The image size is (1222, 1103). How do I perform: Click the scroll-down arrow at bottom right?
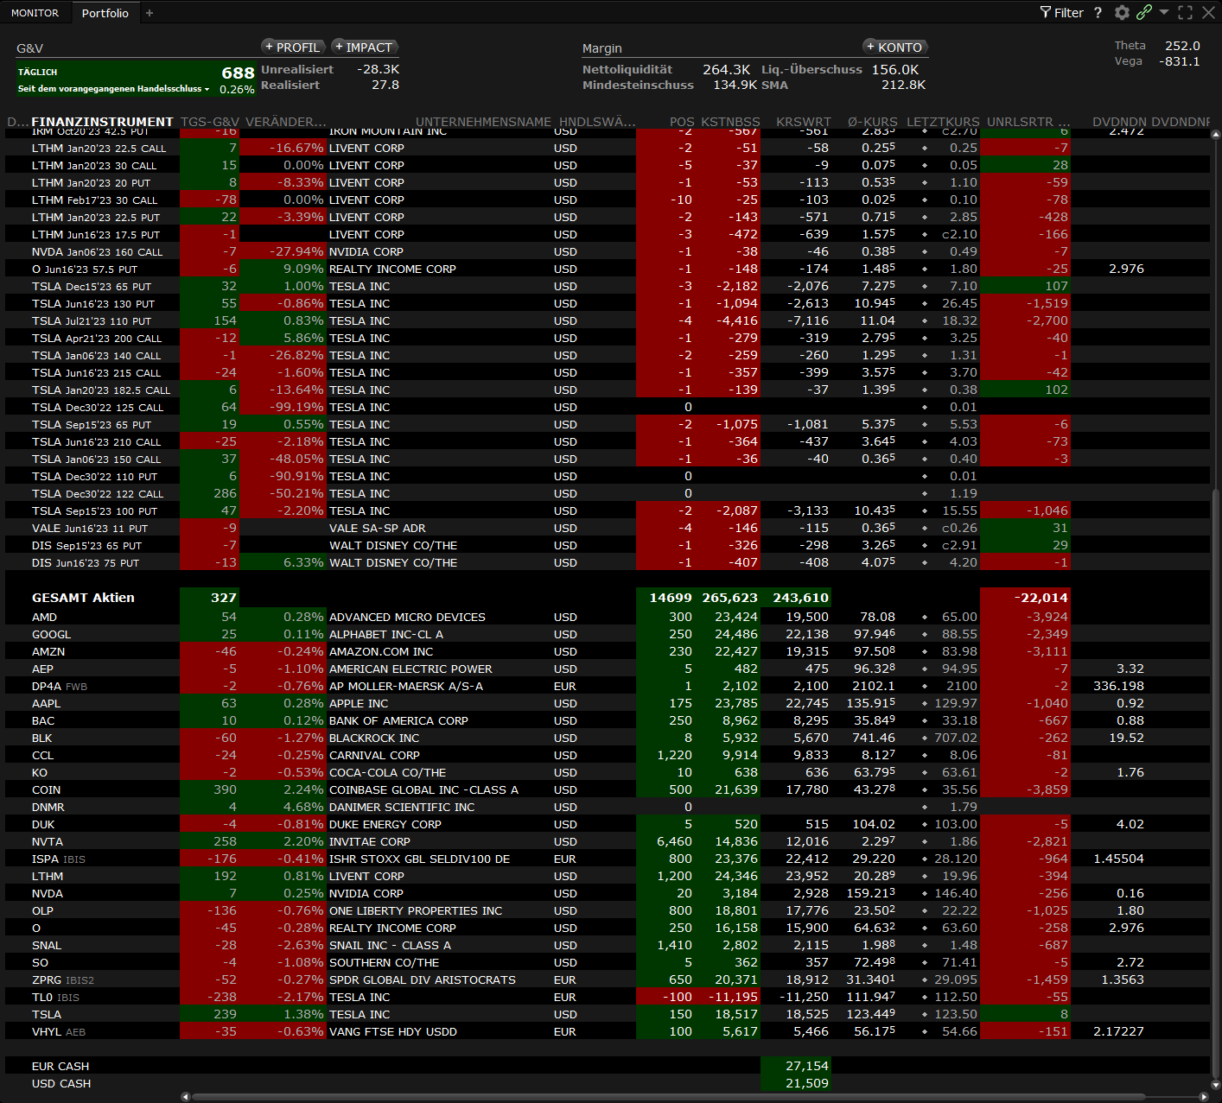pyautogui.click(x=1216, y=1086)
